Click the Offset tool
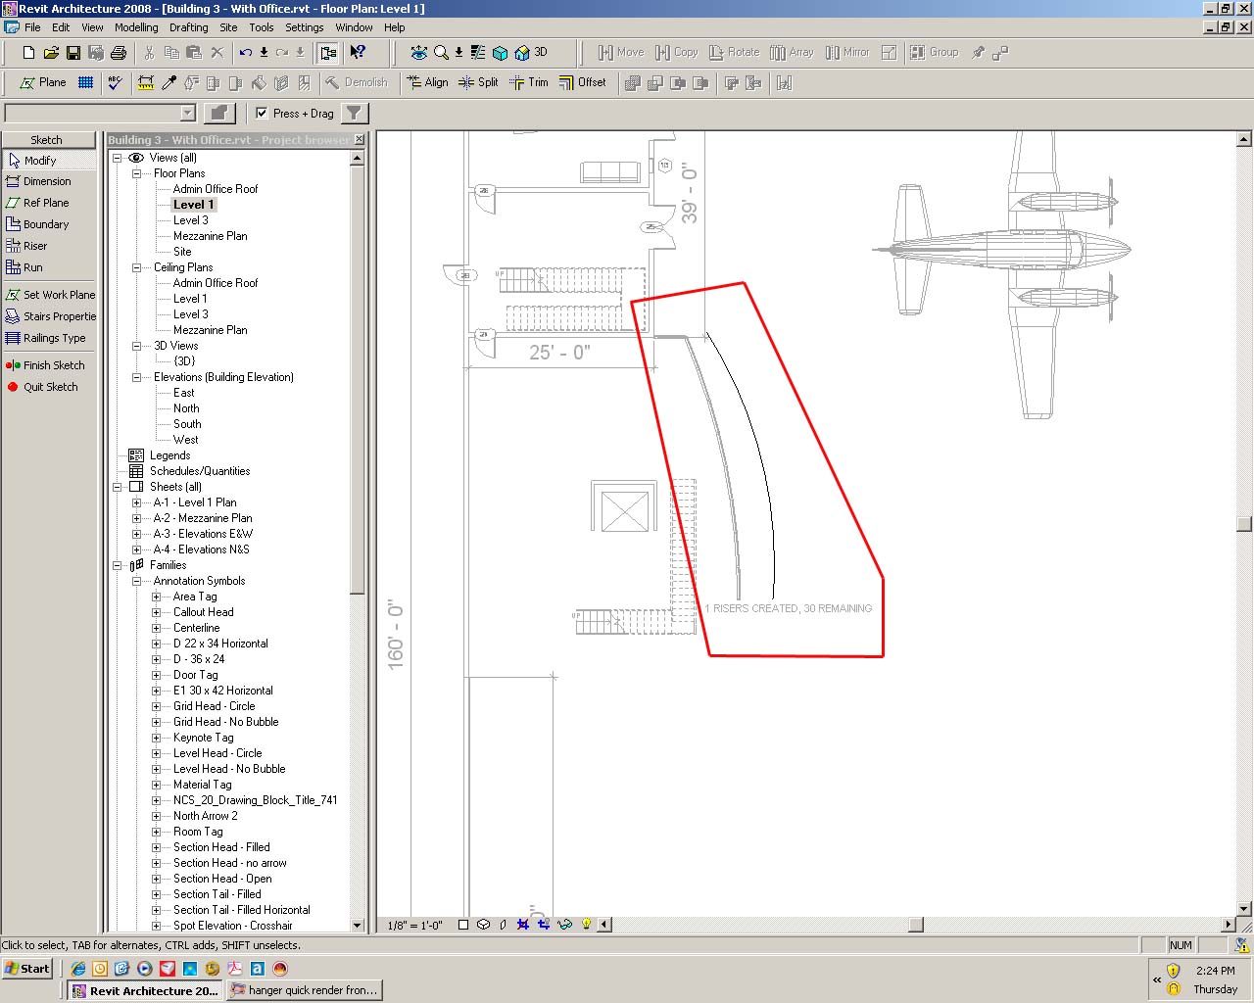Viewport: 1254px width, 1003px height. pyautogui.click(x=583, y=83)
